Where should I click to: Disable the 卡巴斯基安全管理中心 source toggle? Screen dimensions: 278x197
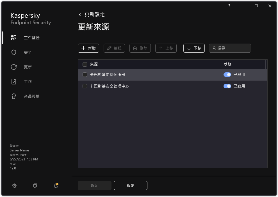[x=227, y=86]
